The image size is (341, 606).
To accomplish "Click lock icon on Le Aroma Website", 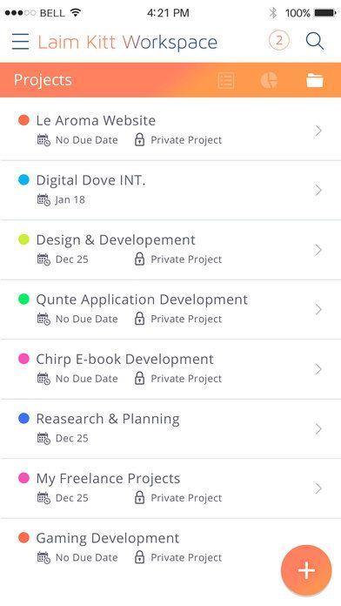I will coord(139,140).
